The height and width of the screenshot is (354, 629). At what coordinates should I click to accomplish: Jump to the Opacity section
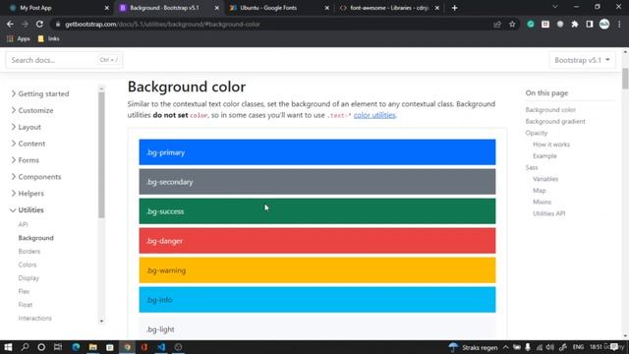pyautogui.click(x=537, y=133)
